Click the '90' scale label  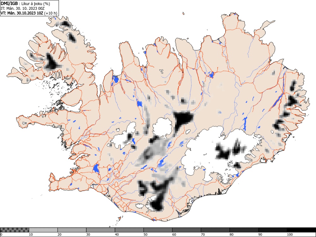point(260,234)
